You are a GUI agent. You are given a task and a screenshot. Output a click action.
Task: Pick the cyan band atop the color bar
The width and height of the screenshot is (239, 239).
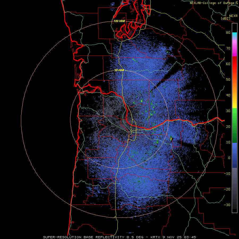click(x=234, y=35)
